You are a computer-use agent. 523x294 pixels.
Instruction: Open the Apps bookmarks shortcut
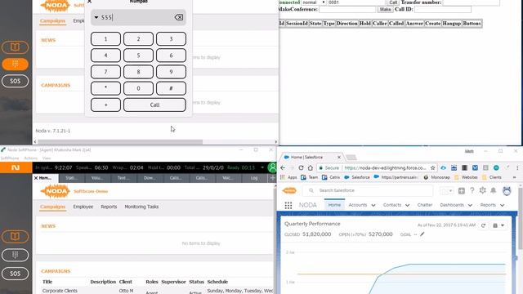(x=288, y=177)
